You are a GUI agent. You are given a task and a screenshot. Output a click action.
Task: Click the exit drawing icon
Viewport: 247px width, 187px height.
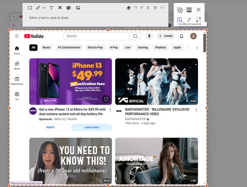click(x=162, y=7)
